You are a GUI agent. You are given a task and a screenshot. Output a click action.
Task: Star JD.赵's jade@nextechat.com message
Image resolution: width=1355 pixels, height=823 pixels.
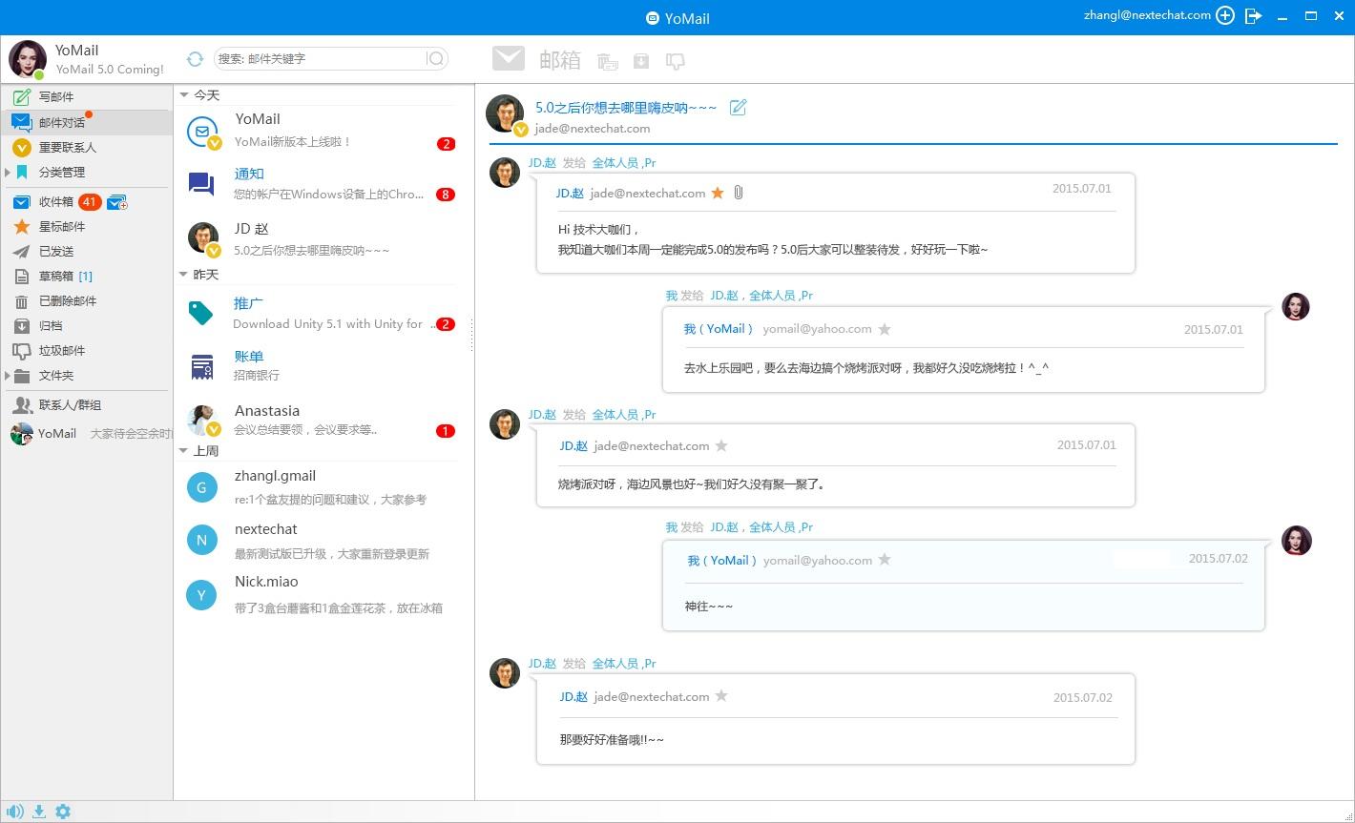[x=719, y=192]
